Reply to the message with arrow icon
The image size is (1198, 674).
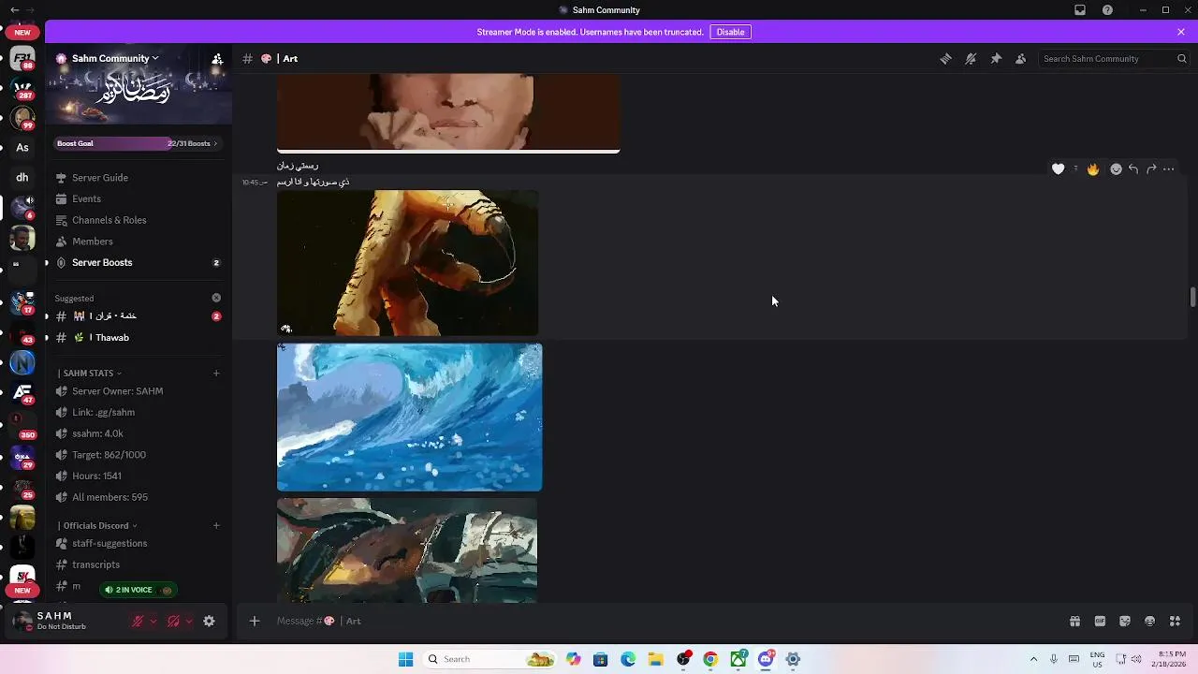tap(1133, 168)
